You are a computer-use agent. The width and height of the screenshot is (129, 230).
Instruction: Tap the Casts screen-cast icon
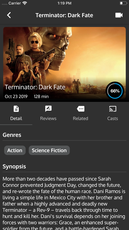pyautogui.click(x=113, y=109)
